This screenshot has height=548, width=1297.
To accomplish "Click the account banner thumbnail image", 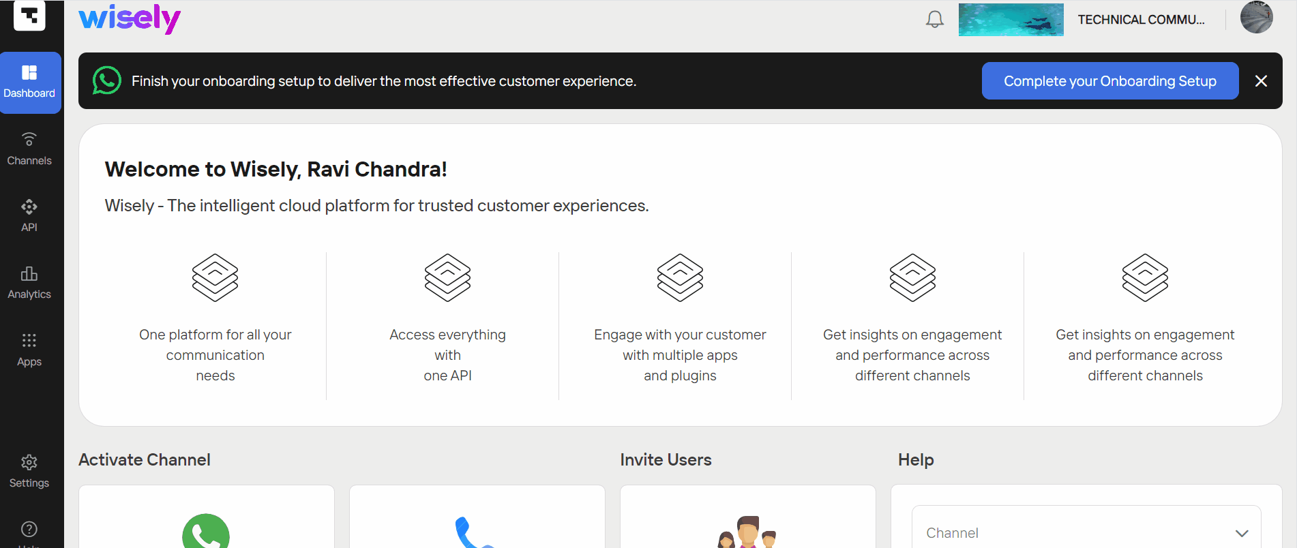I will click(x=1011, y=20).
